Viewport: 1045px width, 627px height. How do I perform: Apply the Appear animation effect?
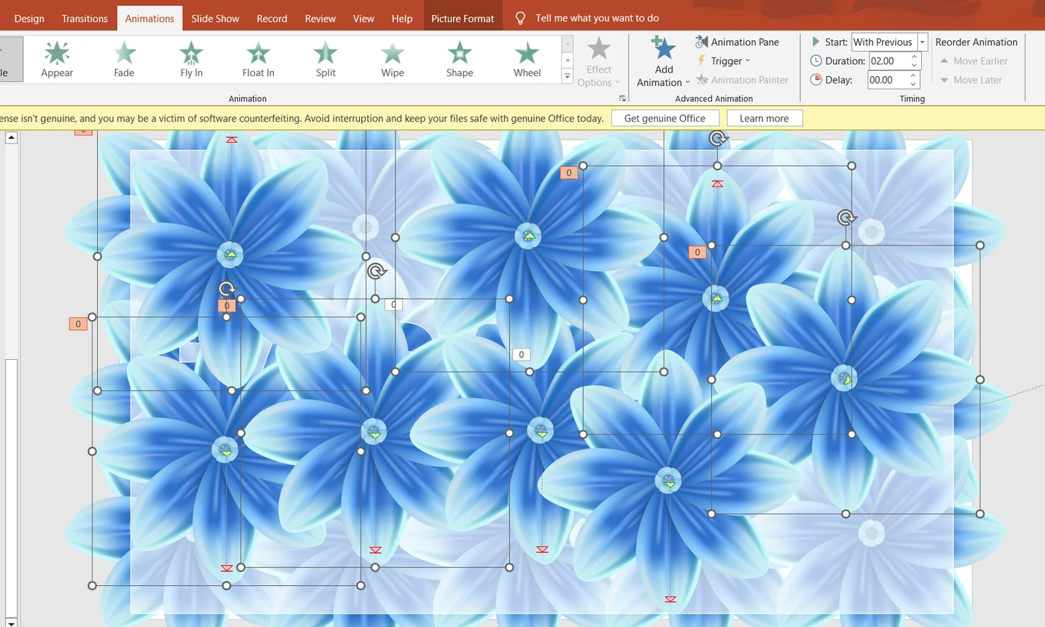[x=57, y=59]
